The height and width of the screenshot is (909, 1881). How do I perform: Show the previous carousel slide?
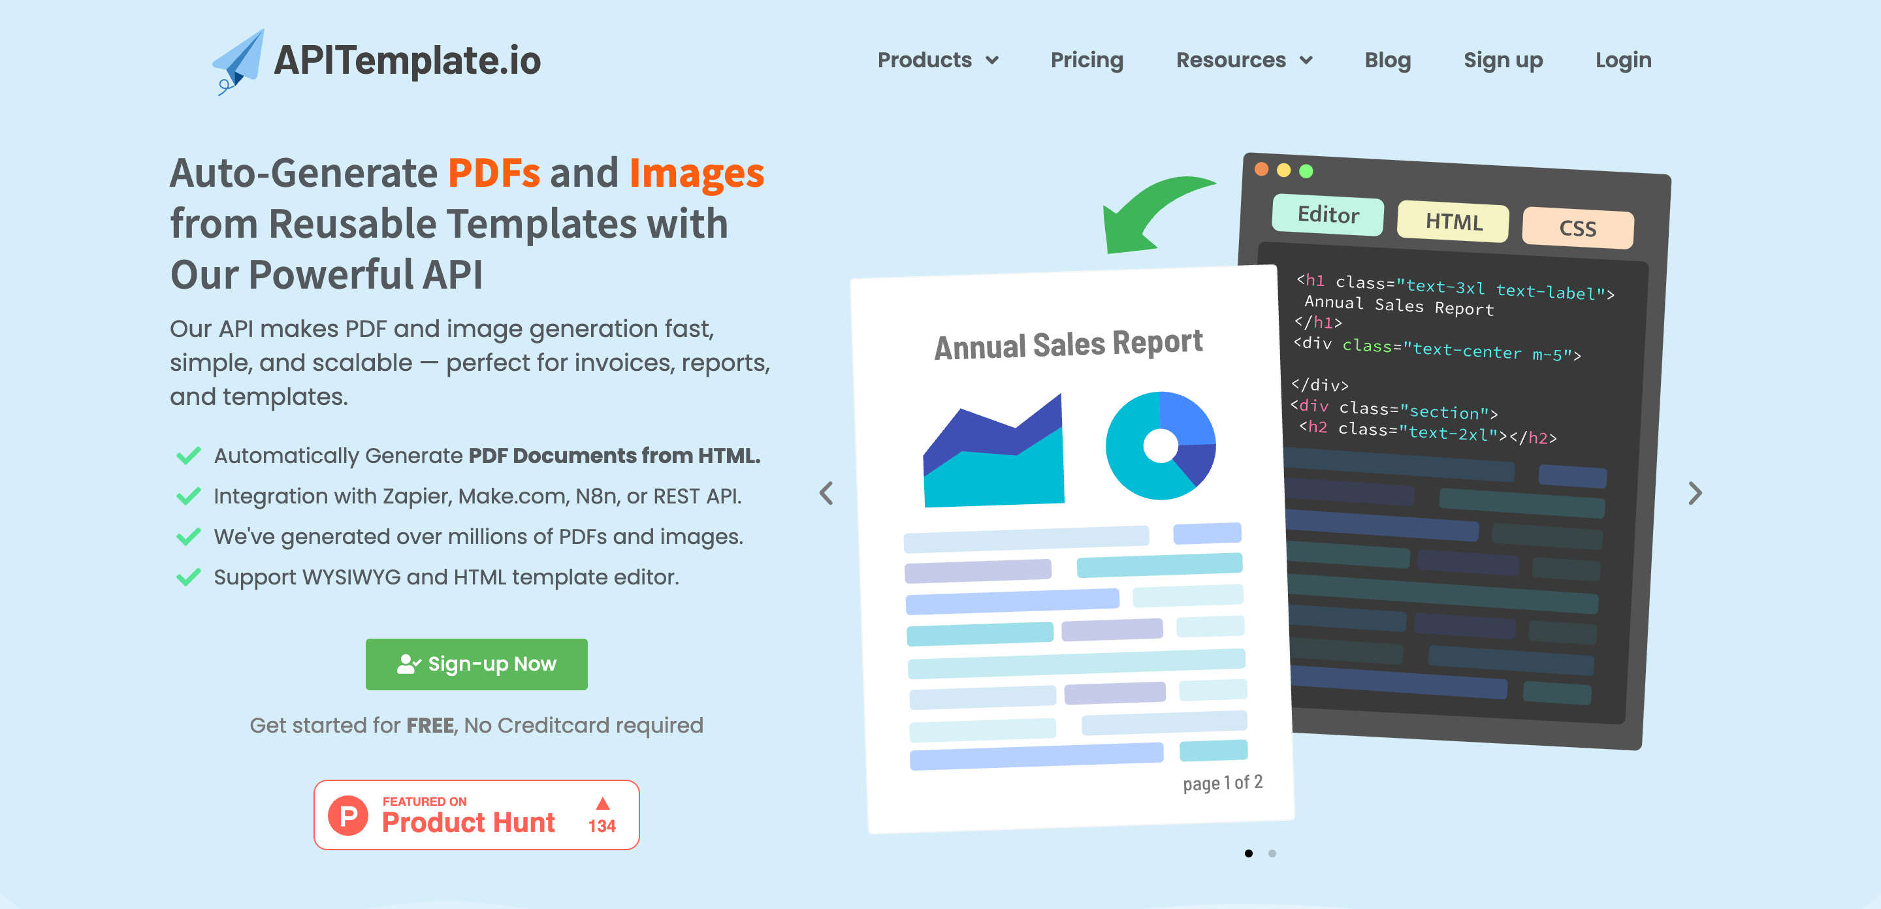[x=826, y=493]
